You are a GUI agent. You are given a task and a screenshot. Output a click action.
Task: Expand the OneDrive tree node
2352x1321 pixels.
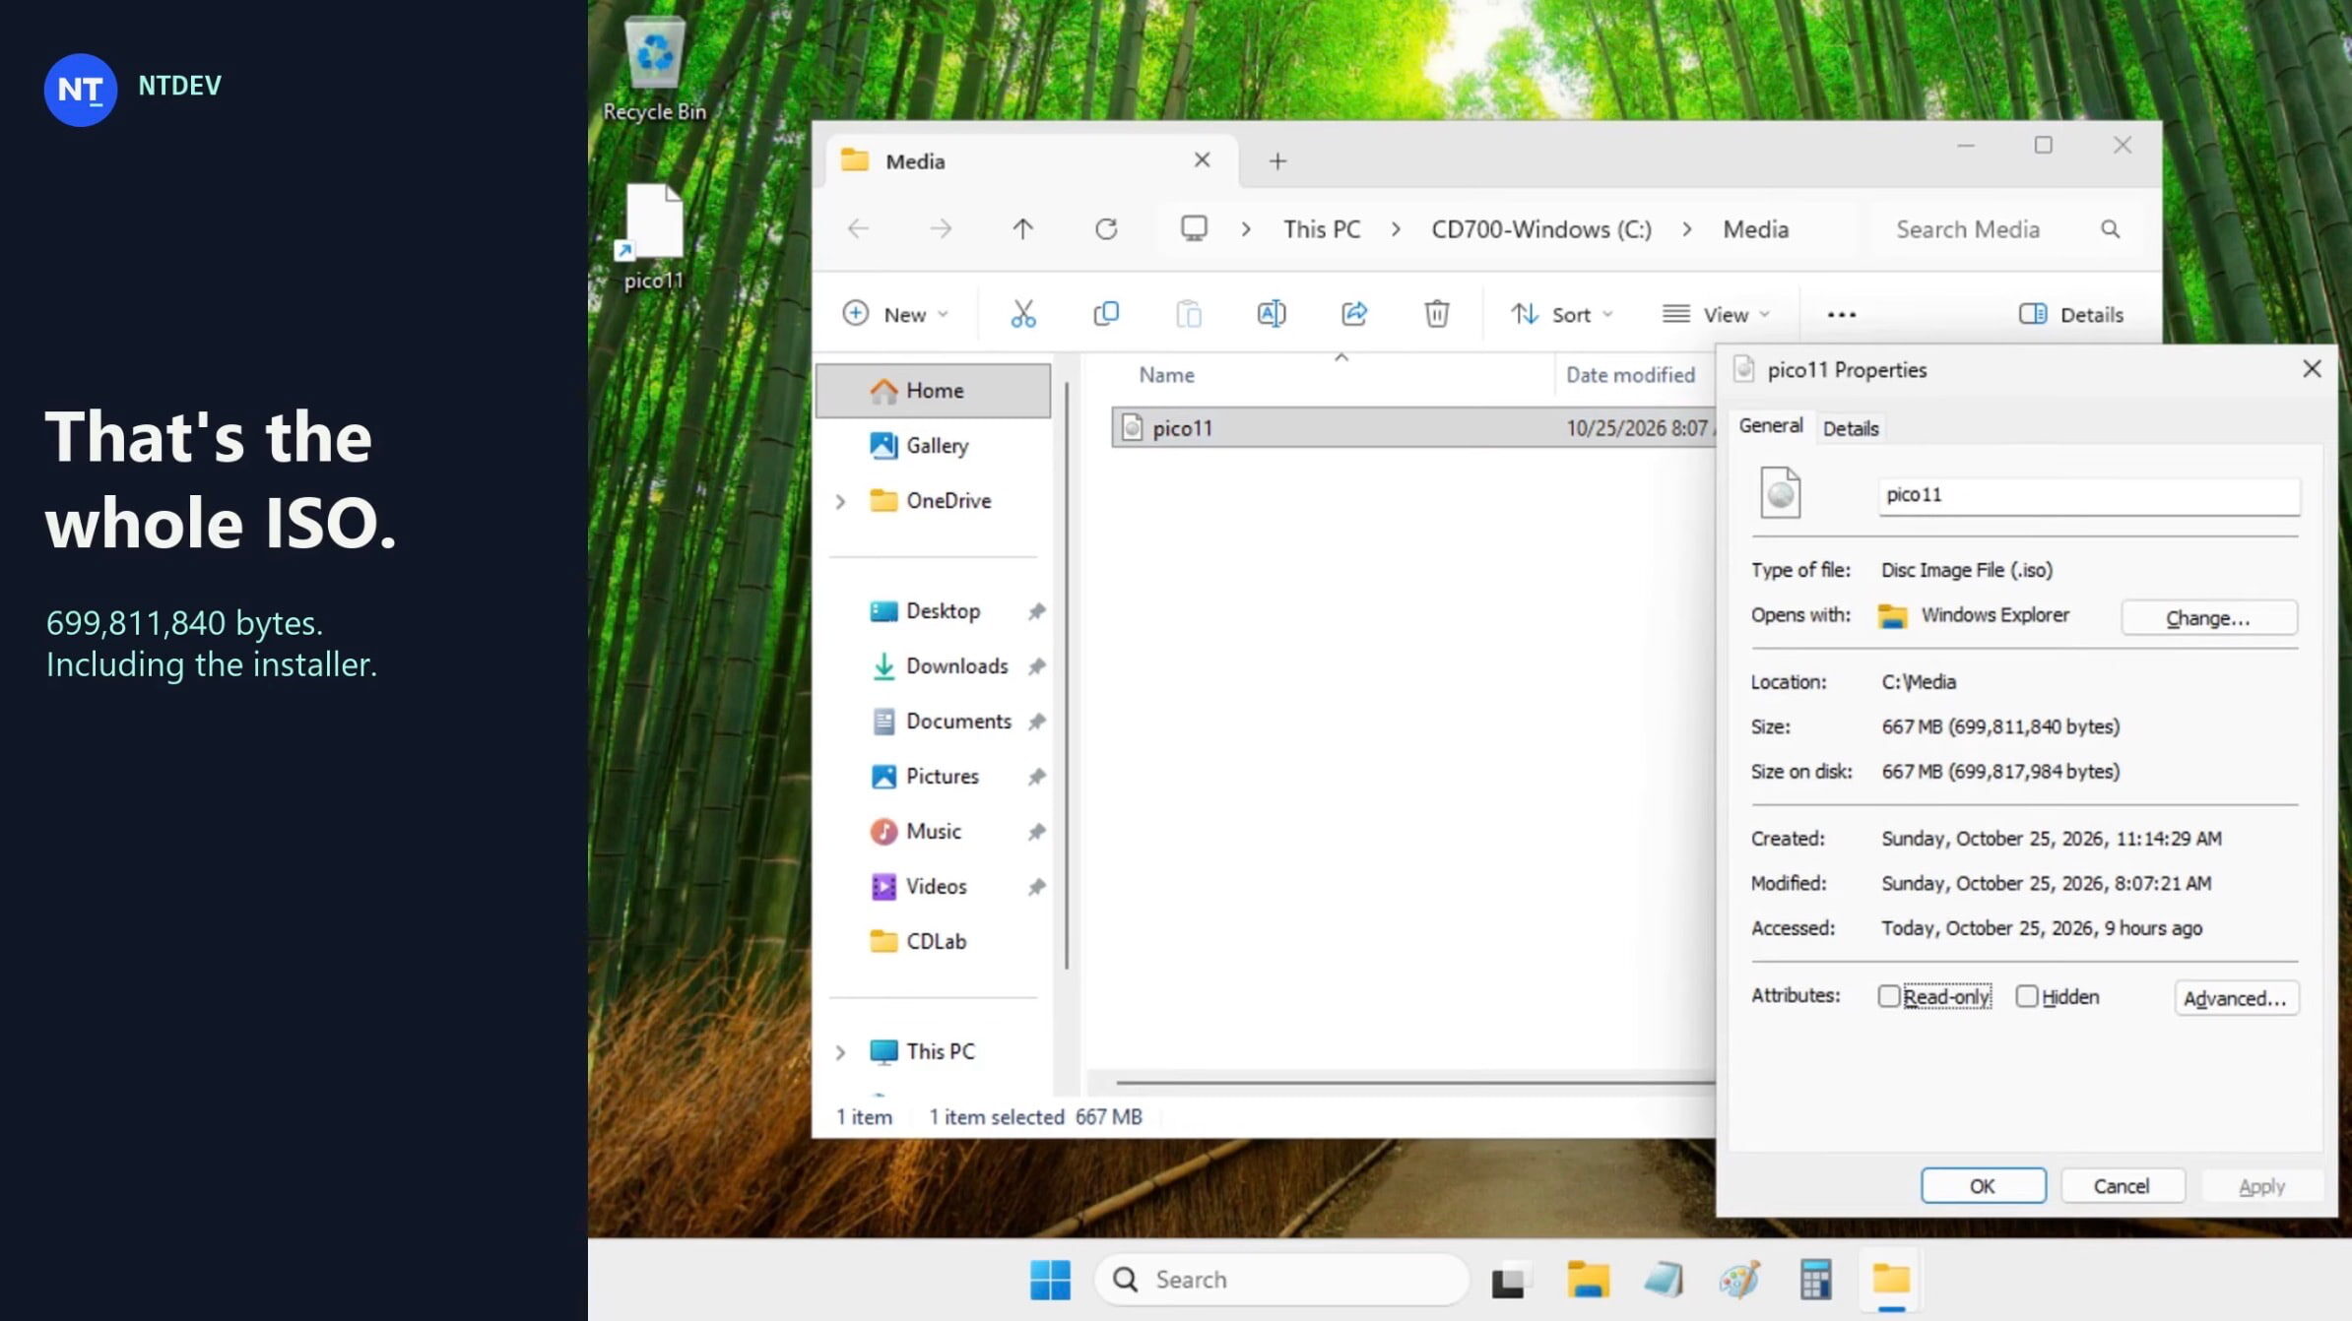pyautogui.click(x=840, y=501)
